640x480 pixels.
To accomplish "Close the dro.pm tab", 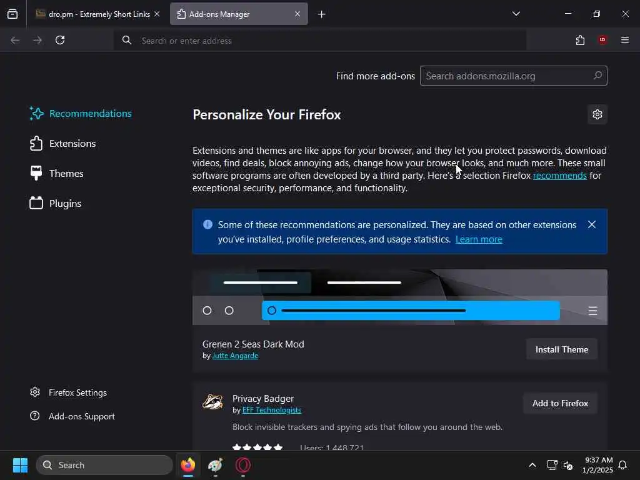I will tap(157, 14).
